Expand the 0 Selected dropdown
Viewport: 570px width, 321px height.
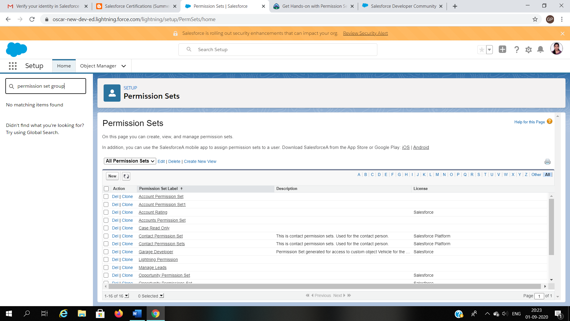pyautogui.click(x=161, y=296)
